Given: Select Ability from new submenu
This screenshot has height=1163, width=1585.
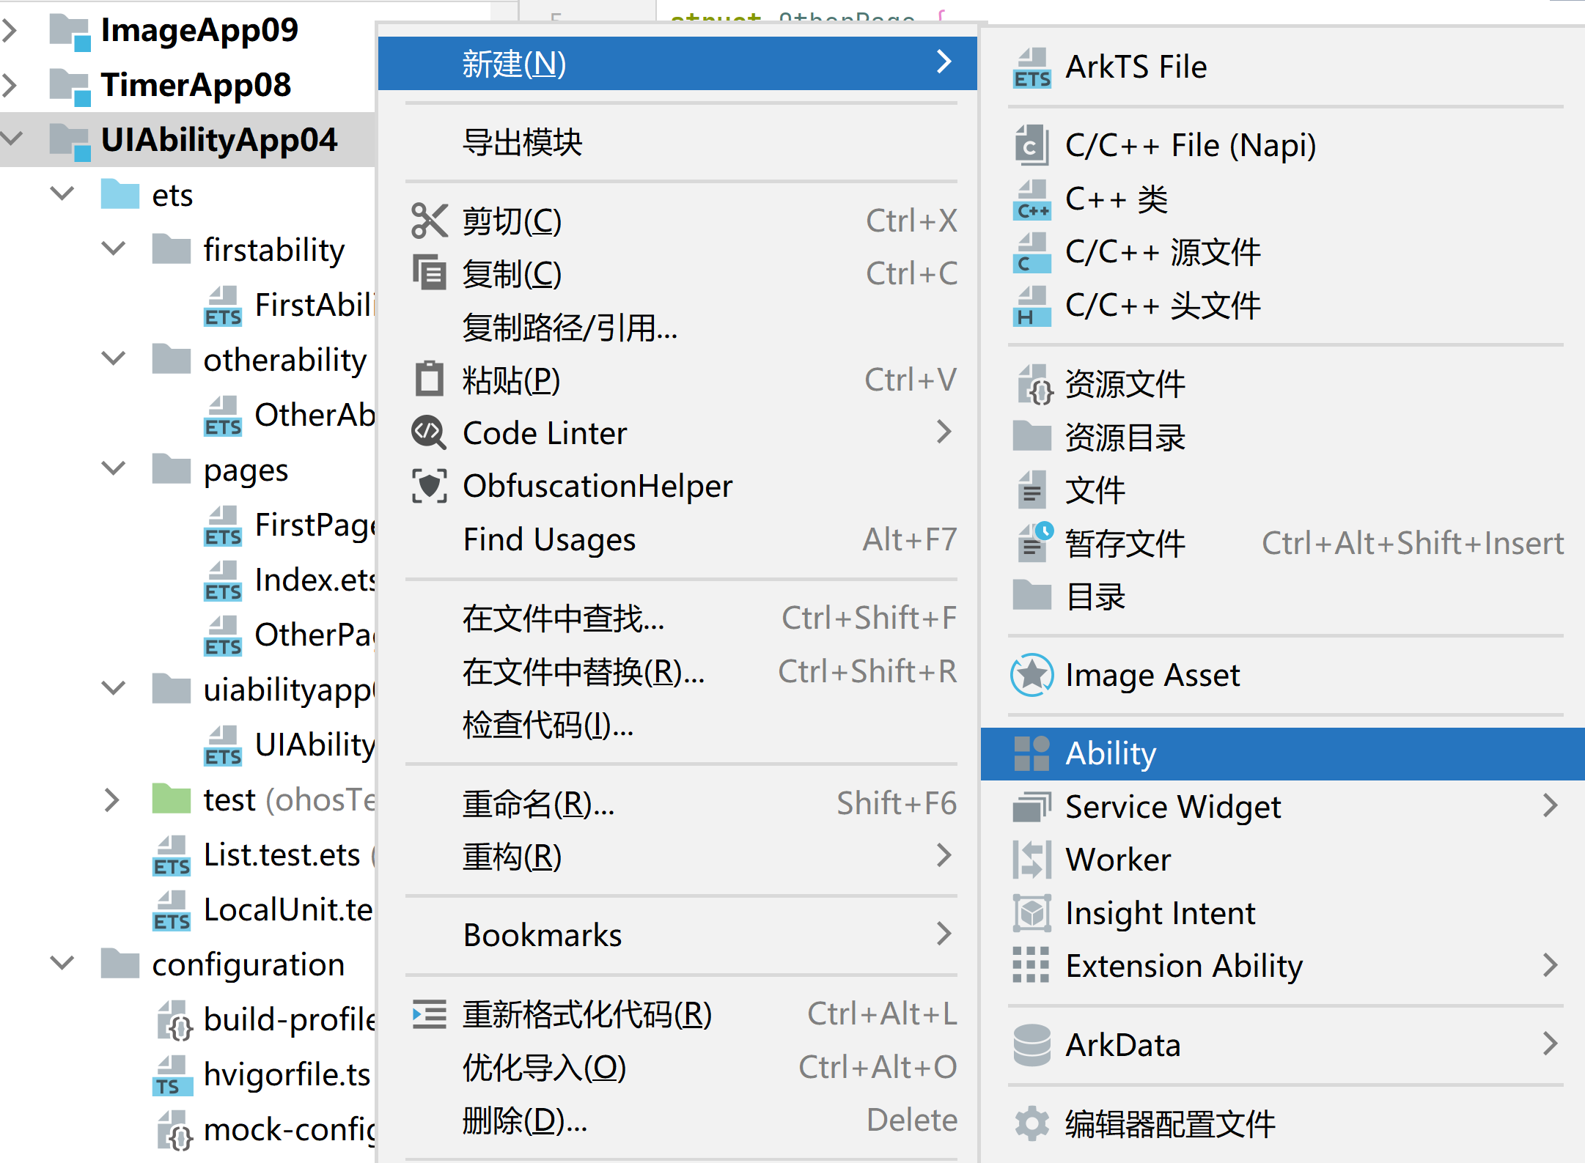Looking at the screenshot, I should click(1111, 753).
